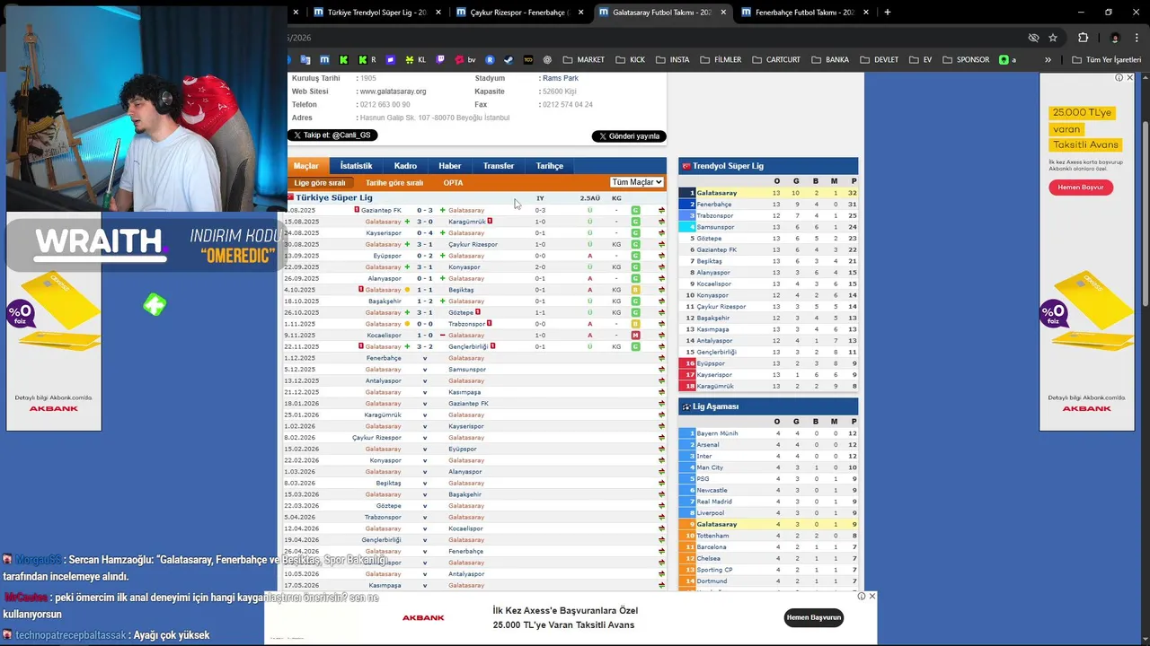Bookmark this page with the star icon
Screen dimensions: 1150x646
pyautogui.click(x=1053, y=38)
